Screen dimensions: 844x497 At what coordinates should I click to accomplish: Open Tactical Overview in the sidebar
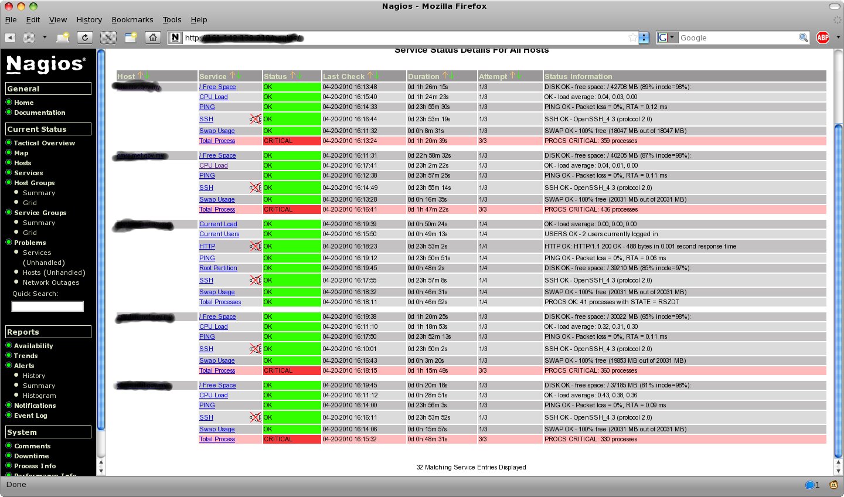coord(44,143)
